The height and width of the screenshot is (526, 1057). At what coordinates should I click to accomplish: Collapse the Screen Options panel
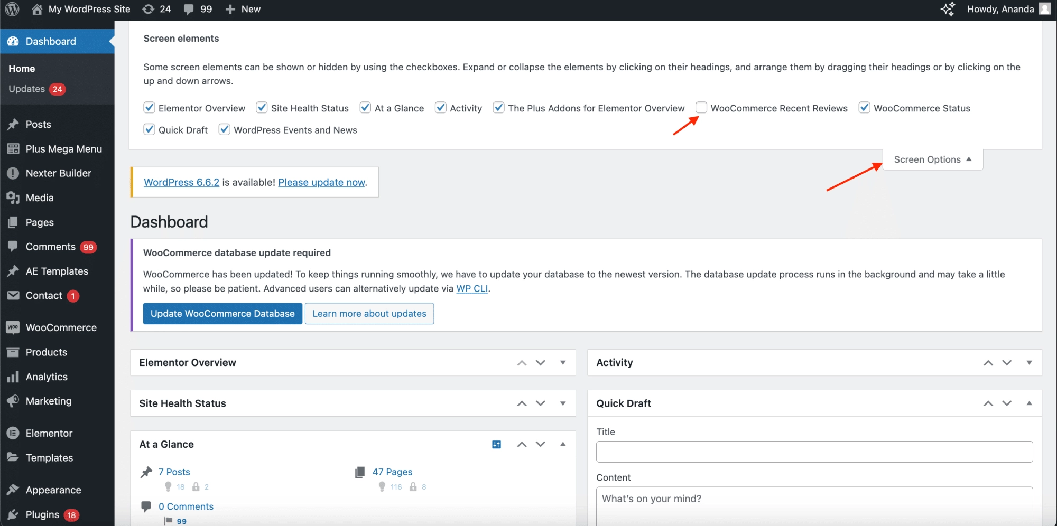coord(932,159)
